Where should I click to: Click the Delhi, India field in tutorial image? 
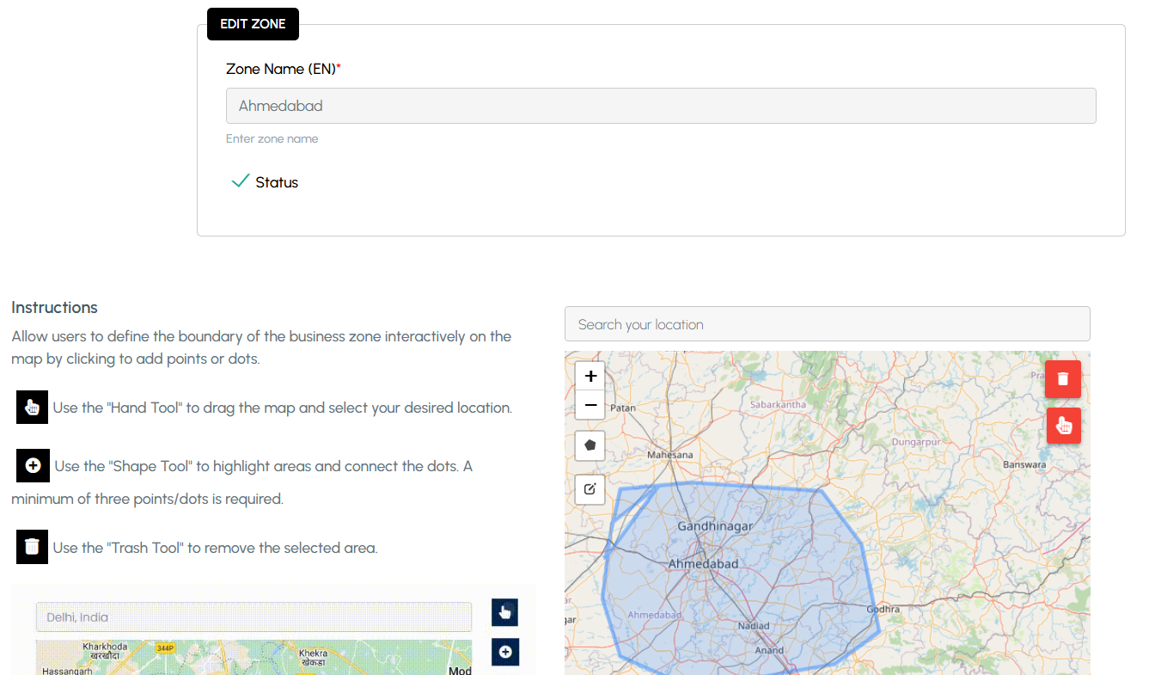pos(254,617)
